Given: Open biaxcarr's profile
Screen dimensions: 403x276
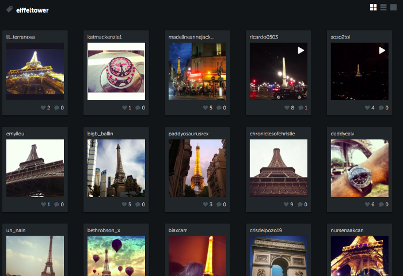Looking at the screenshot, I should coord(177,230).
